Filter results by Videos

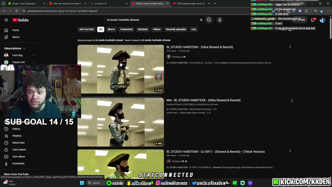pos(157,29)
